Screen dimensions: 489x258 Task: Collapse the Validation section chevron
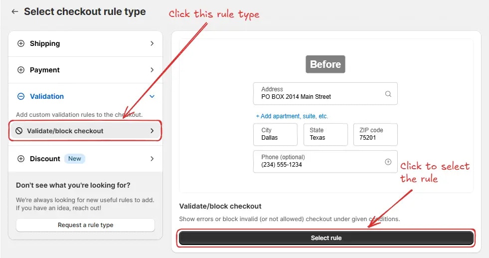click(x=152, y=96)
